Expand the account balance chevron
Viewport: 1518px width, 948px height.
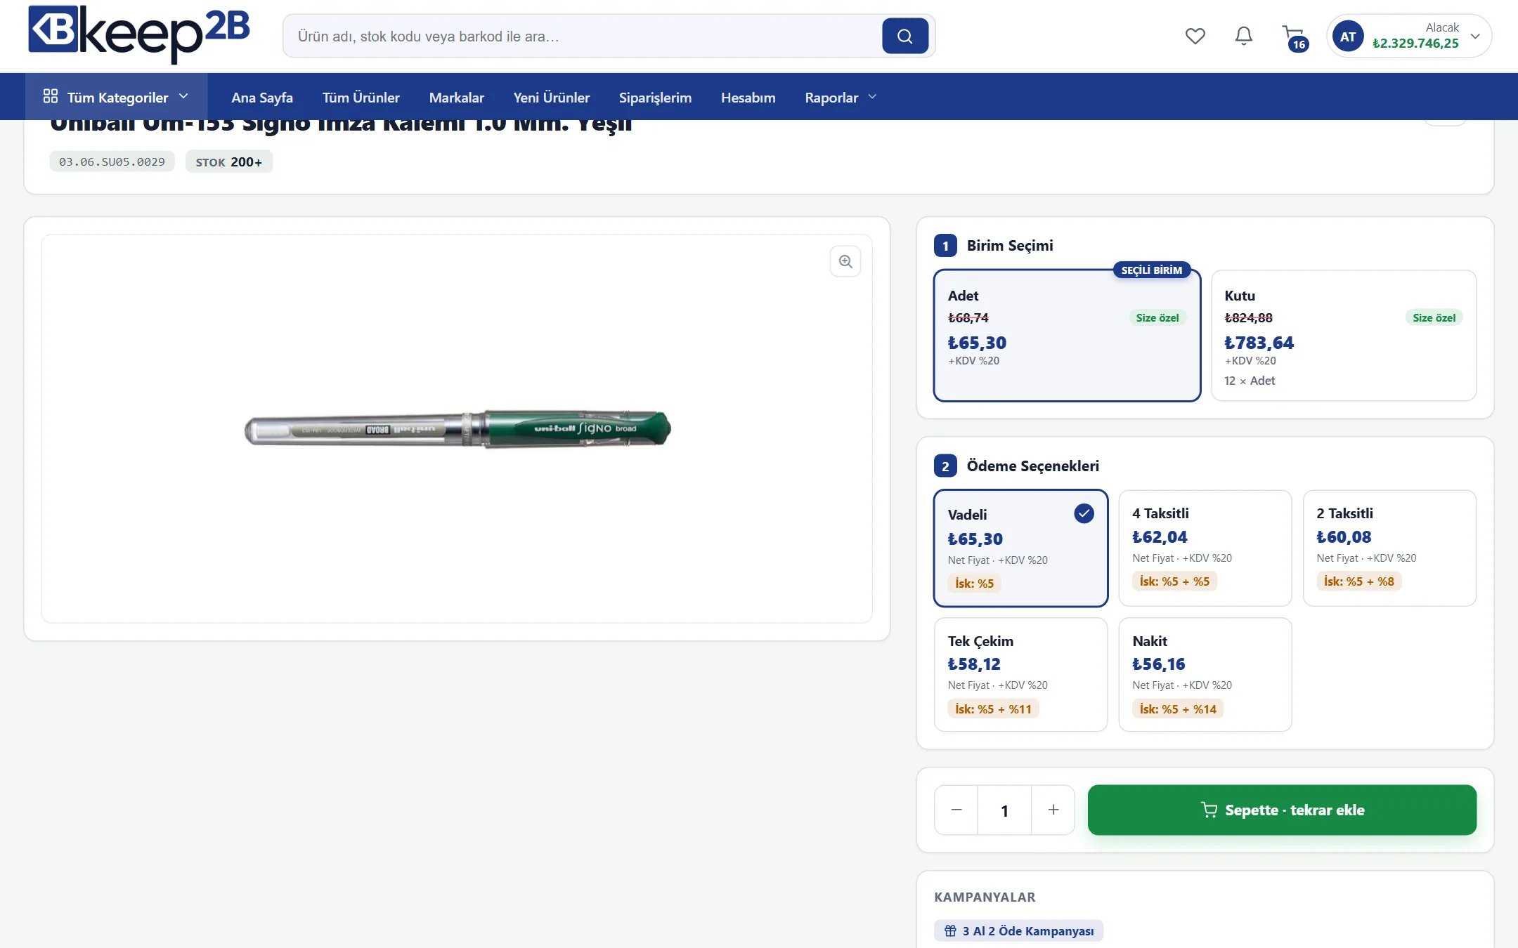[x=1475, y=37]
